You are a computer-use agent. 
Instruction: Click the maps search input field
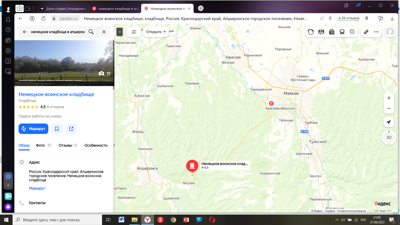[x=57, y=32]
